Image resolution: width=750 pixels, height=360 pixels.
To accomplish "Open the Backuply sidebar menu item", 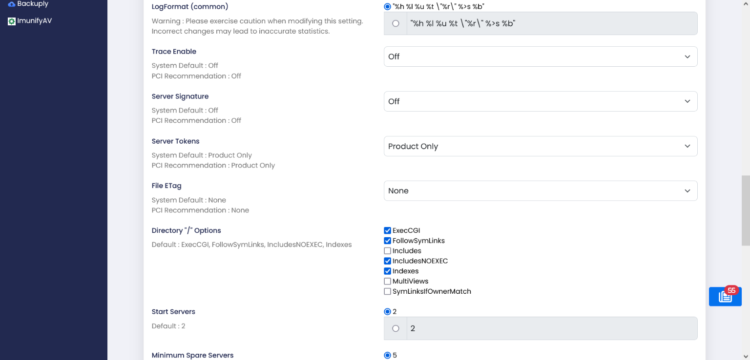I will (x=32, y=4).
